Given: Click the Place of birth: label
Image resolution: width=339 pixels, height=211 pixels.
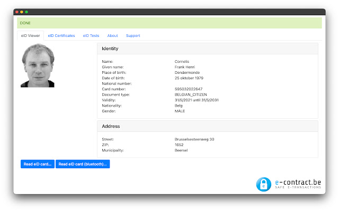Looking at the screenshot, I should pyautogui.click(x=114, y=73).
